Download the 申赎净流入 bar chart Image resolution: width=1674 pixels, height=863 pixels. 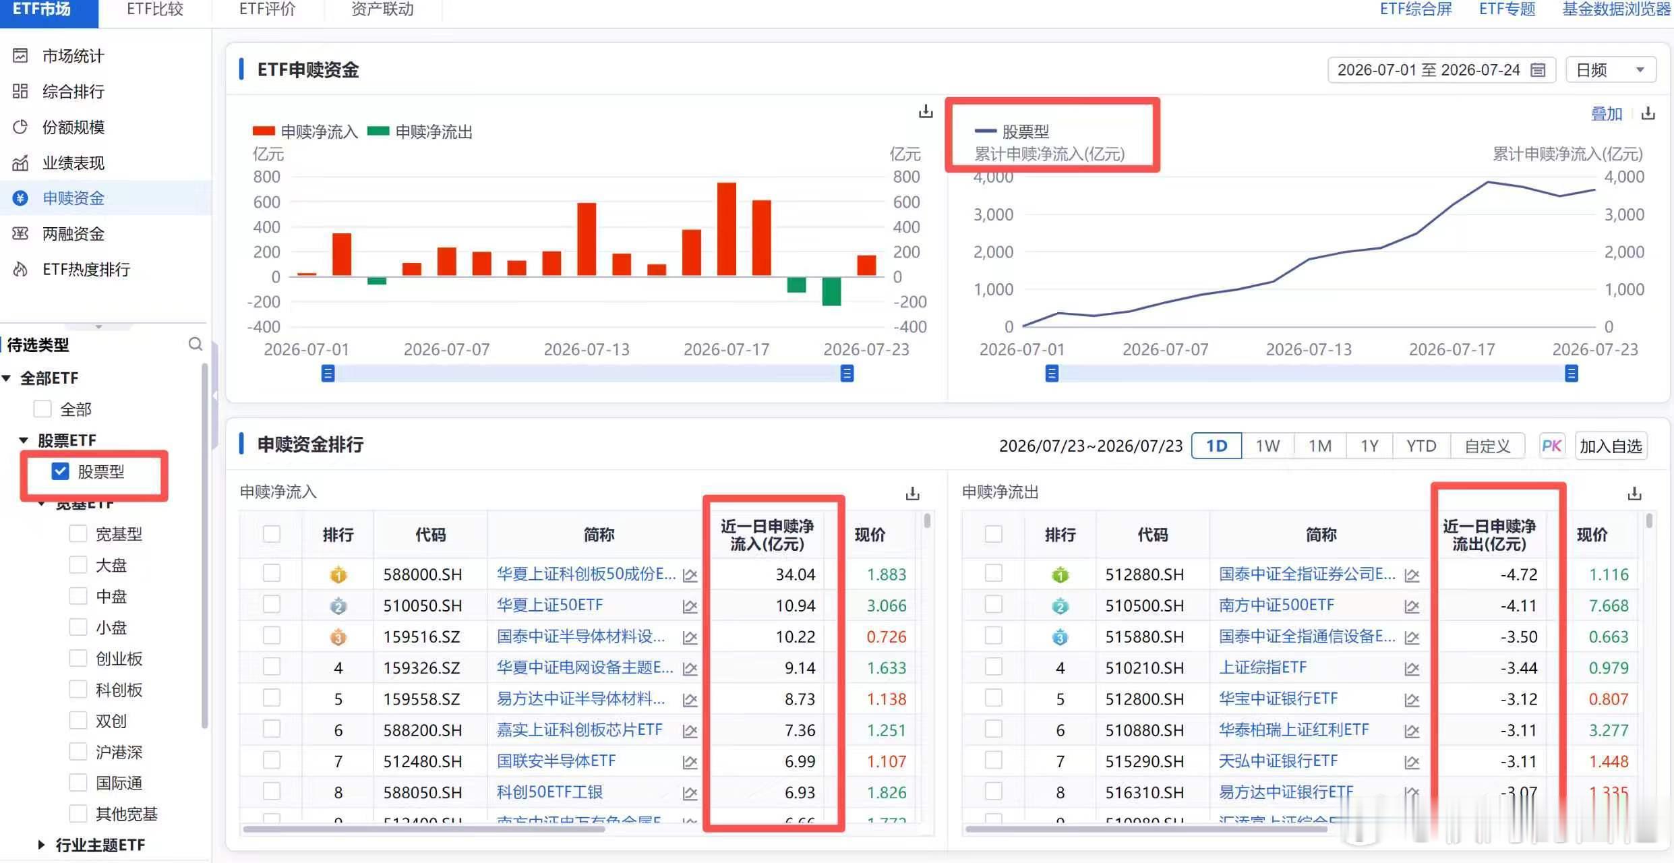[926, 111]
